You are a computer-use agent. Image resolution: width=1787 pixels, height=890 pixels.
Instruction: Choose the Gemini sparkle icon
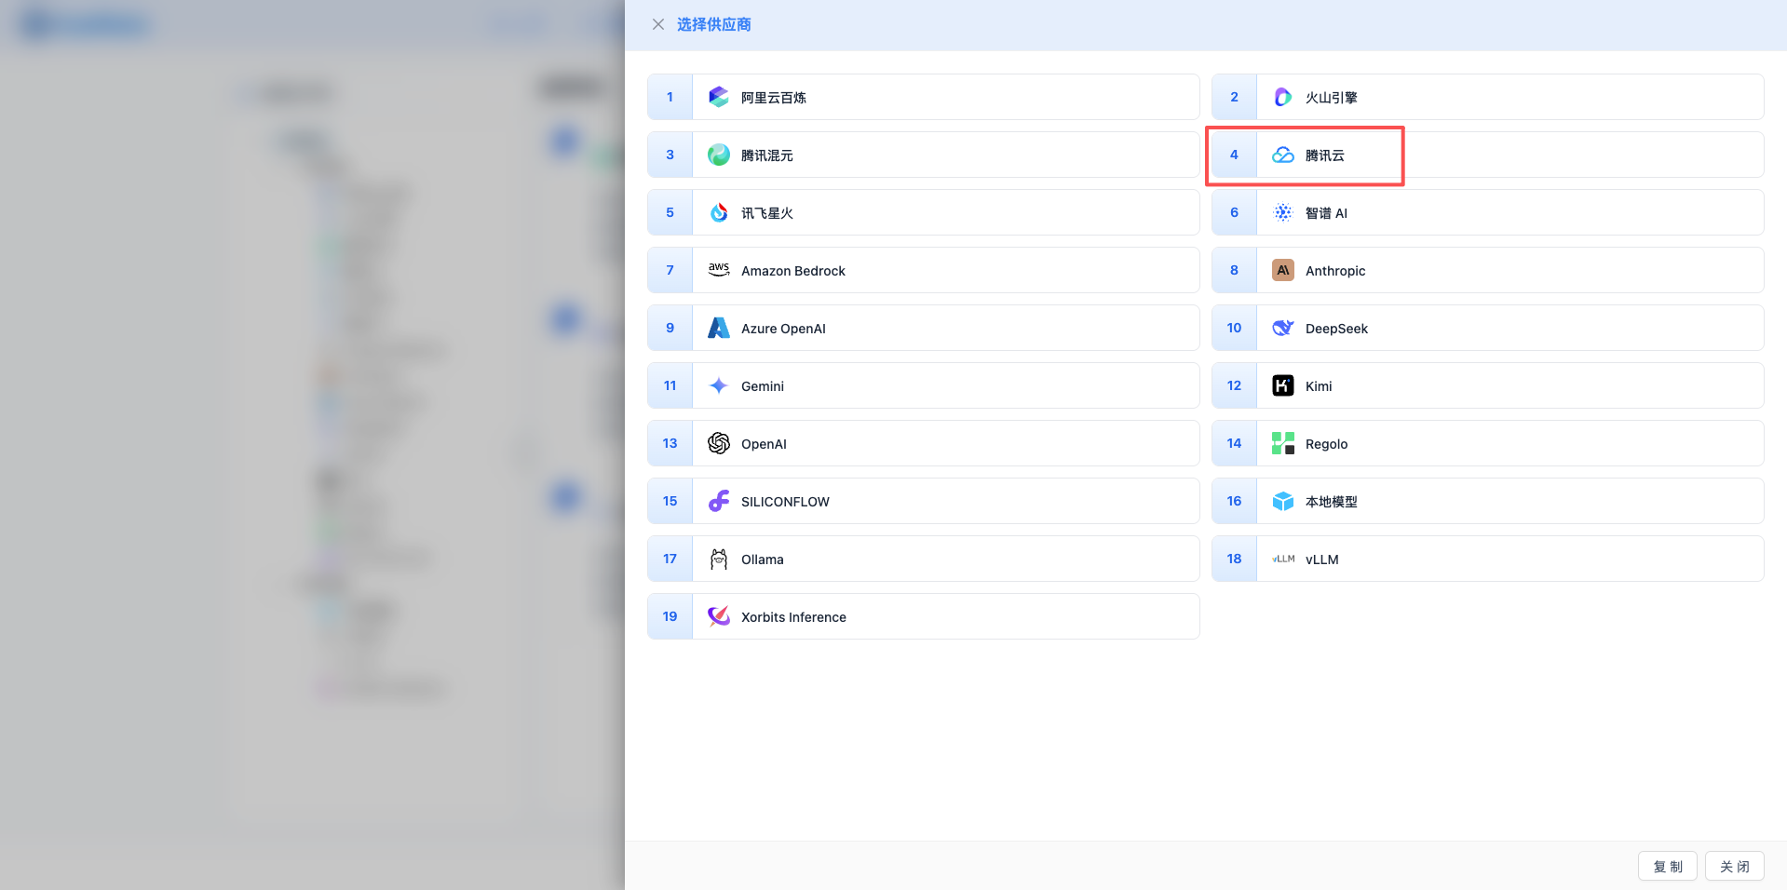tap(718, 385)
